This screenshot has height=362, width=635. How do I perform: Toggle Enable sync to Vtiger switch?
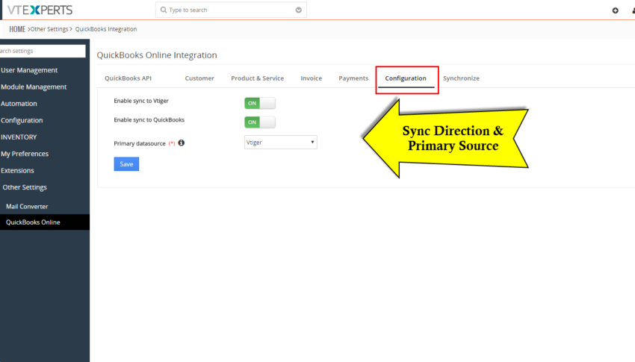pyautogui.click(x=260, y=103)
